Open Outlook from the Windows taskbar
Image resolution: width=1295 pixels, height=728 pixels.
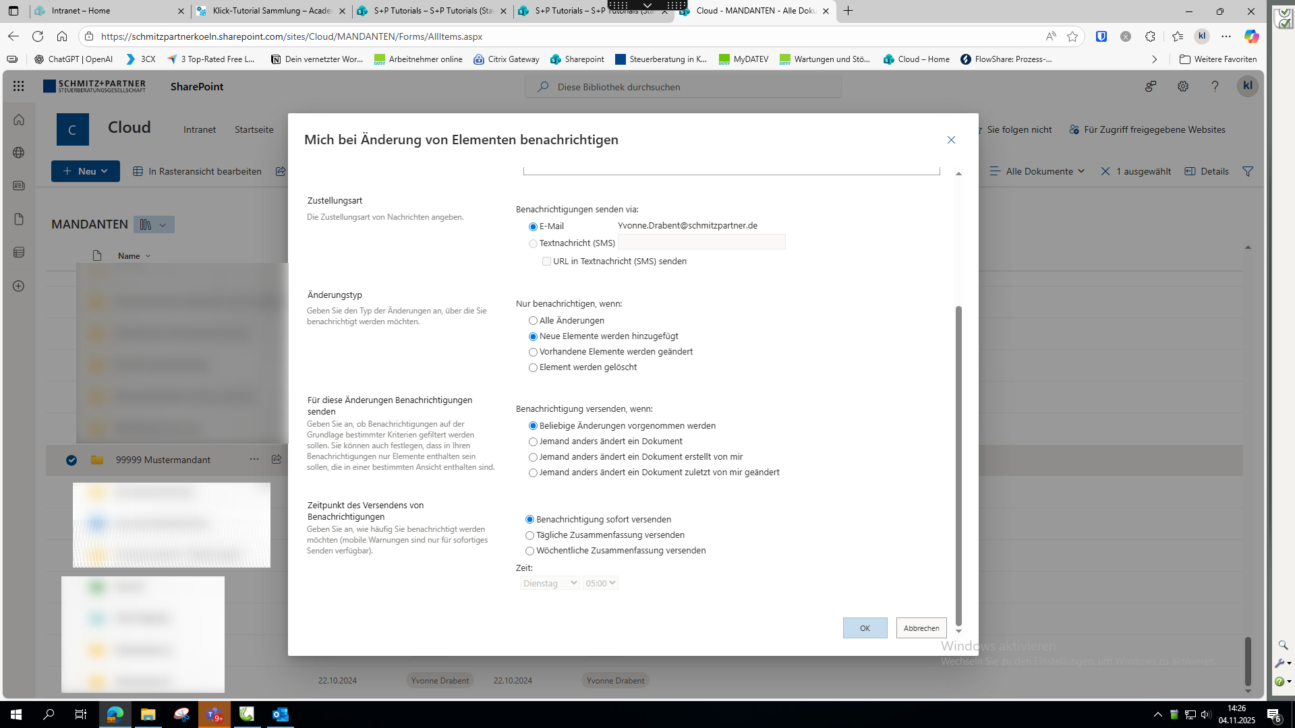click(280, 715)
